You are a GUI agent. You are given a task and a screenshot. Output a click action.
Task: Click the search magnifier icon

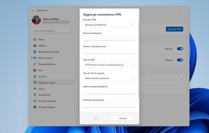pyautogui.click(x=72, y=31)
